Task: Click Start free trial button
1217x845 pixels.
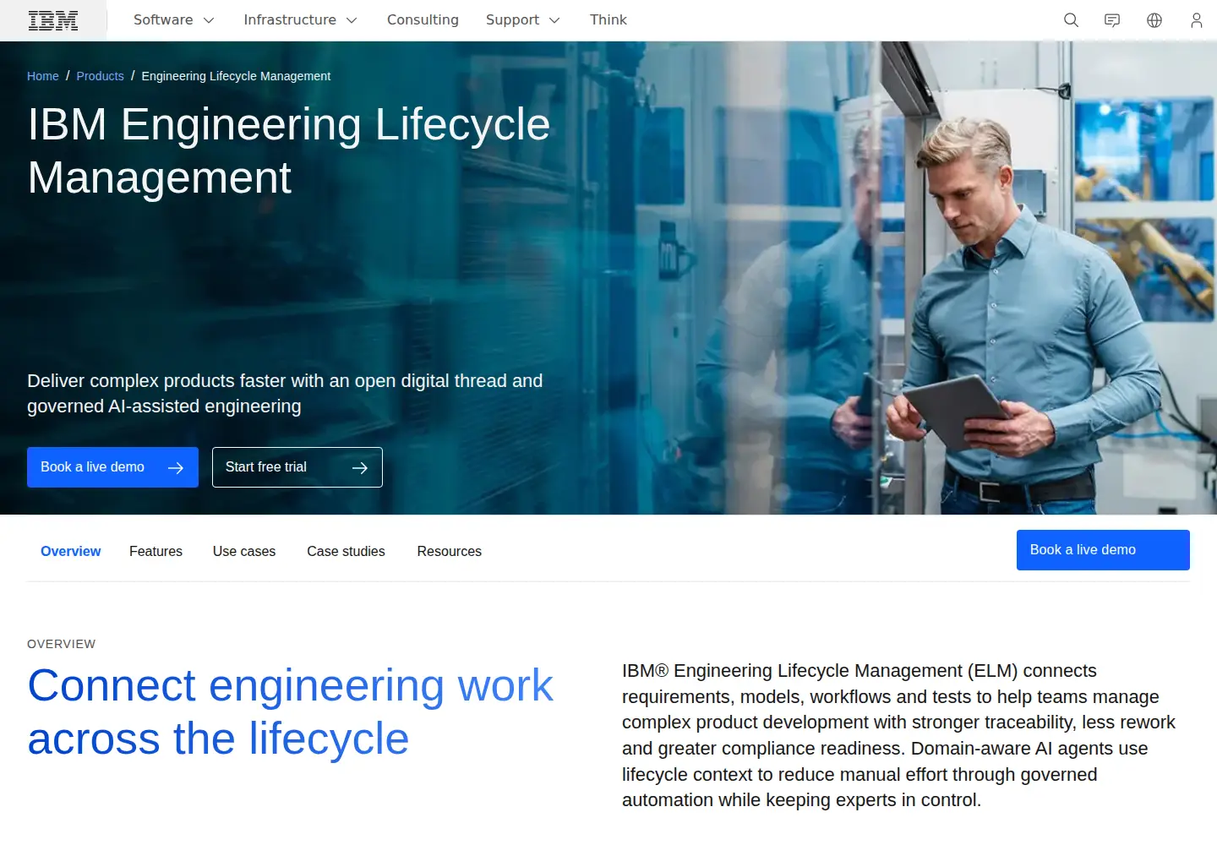Action: pyautogui.click(x=297, y=467)
